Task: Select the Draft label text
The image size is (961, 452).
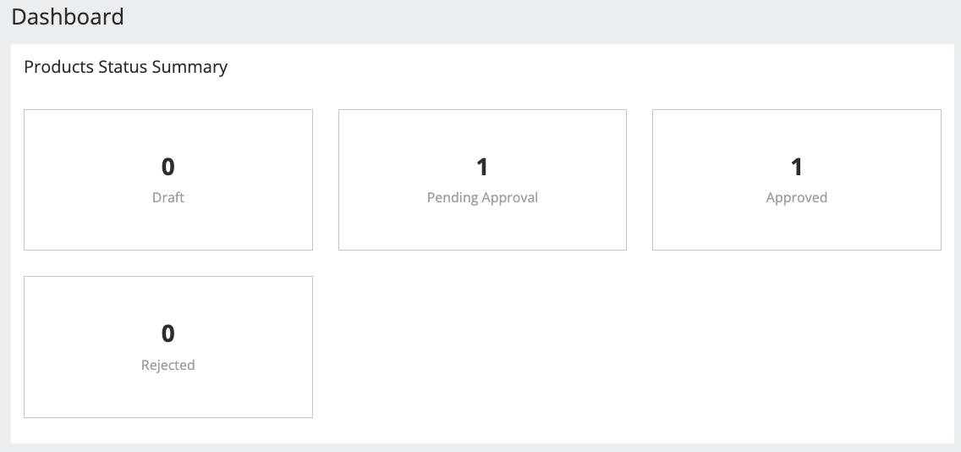Action: point(168,197)
